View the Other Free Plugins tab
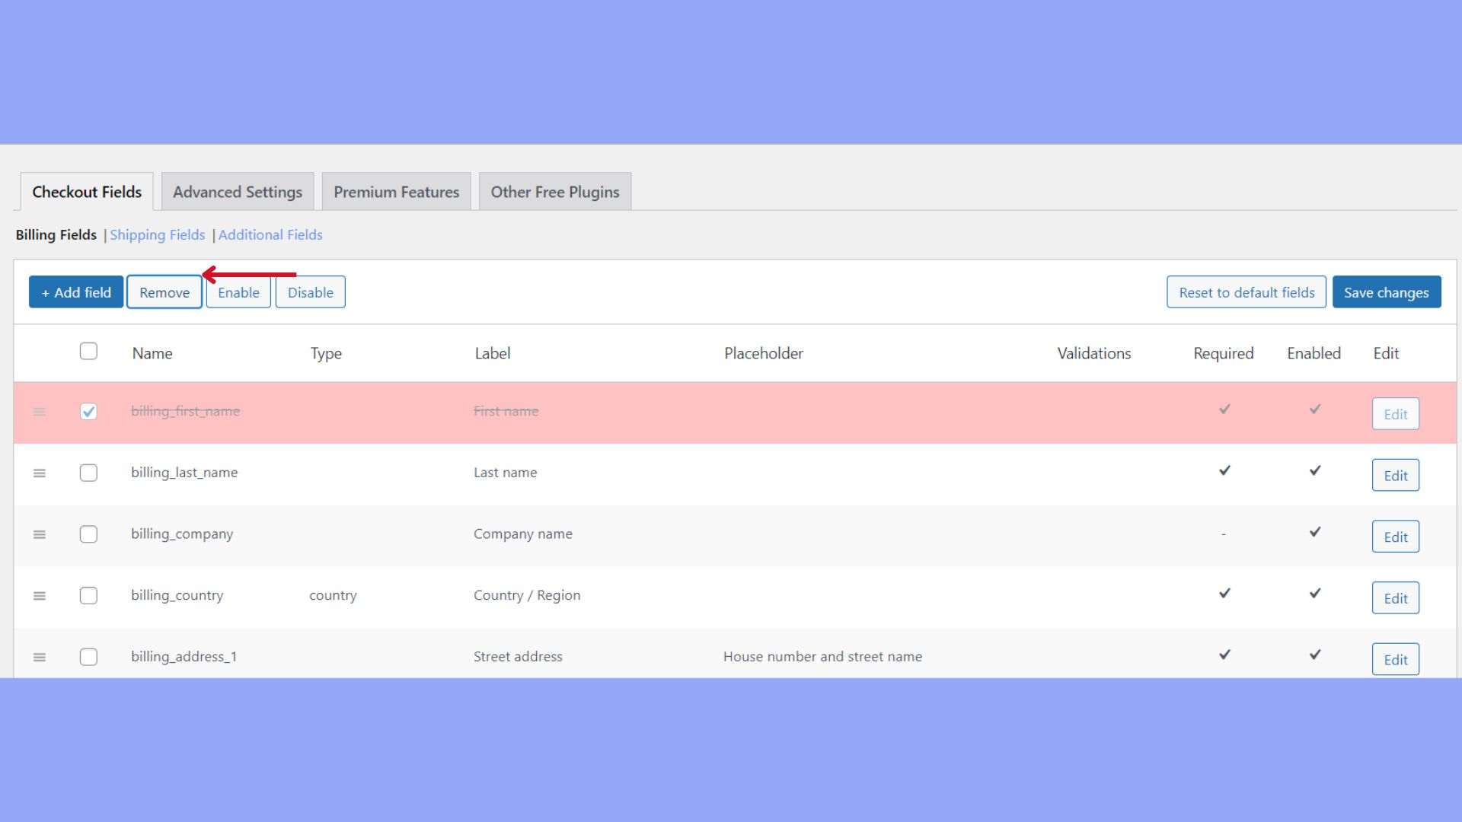The image size is (1462, 822). coord(554,191)
